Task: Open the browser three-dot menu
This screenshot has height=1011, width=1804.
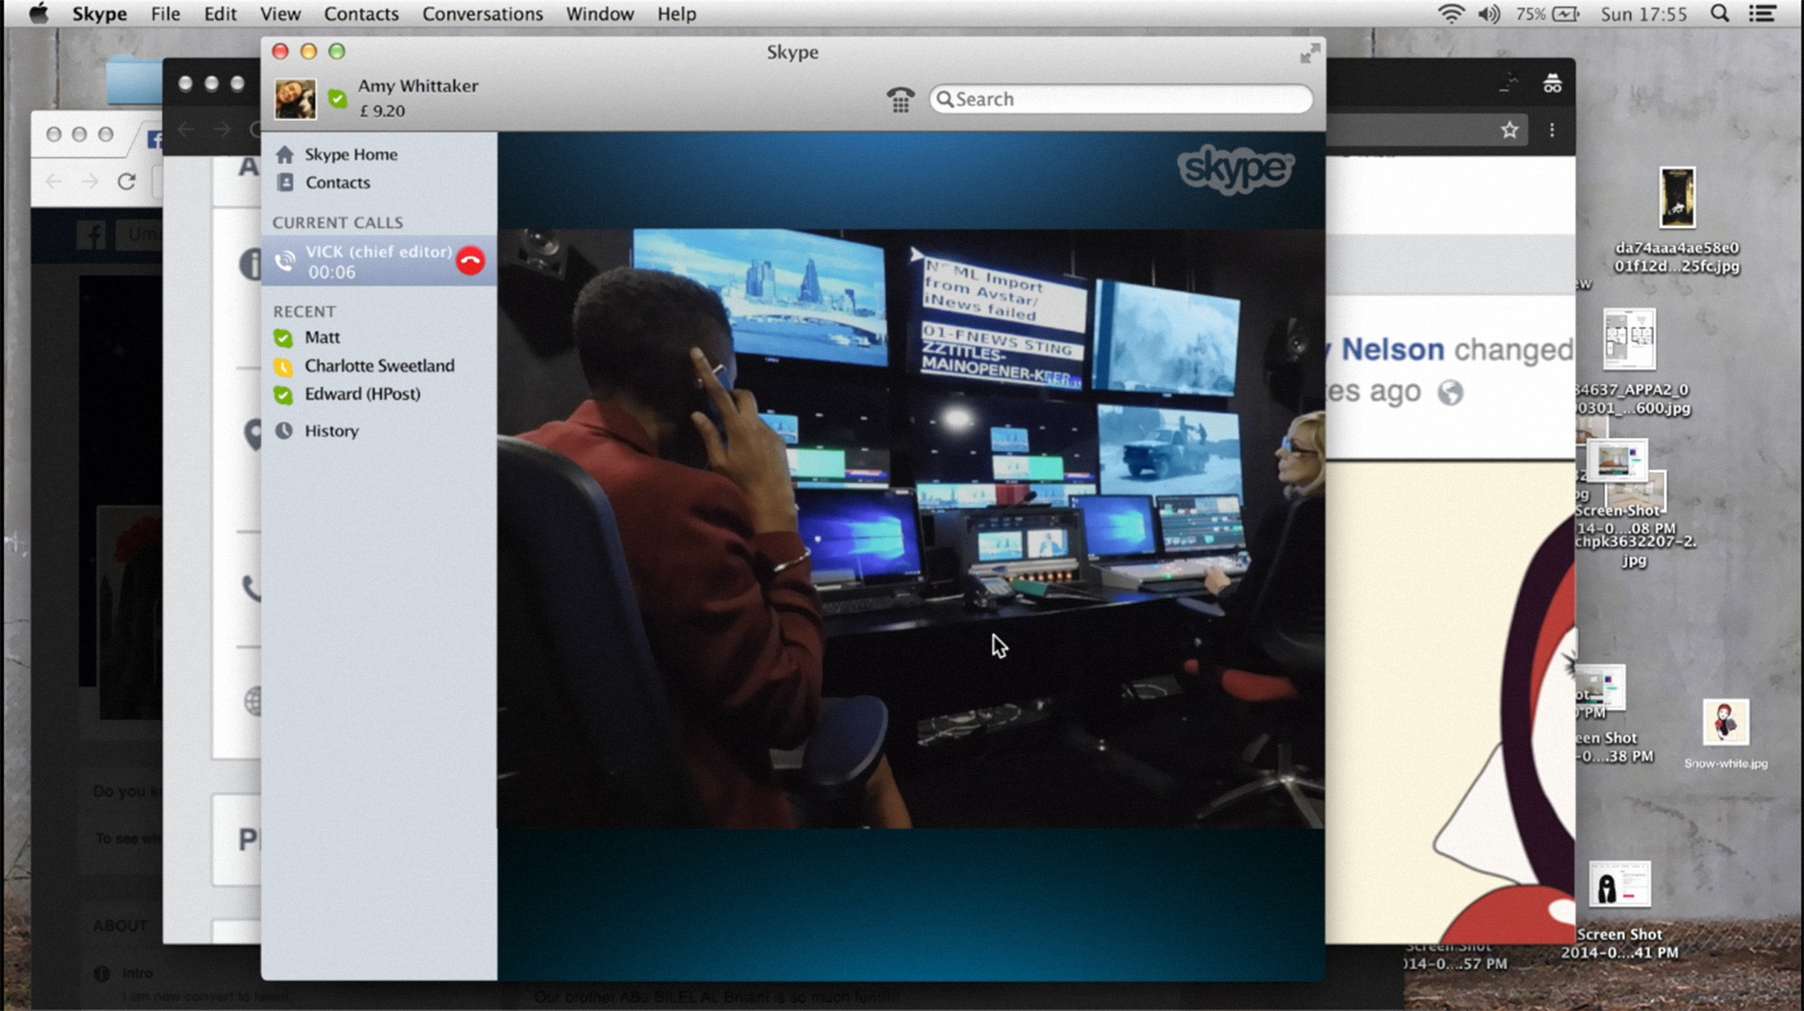Action: coord(1552,131)
